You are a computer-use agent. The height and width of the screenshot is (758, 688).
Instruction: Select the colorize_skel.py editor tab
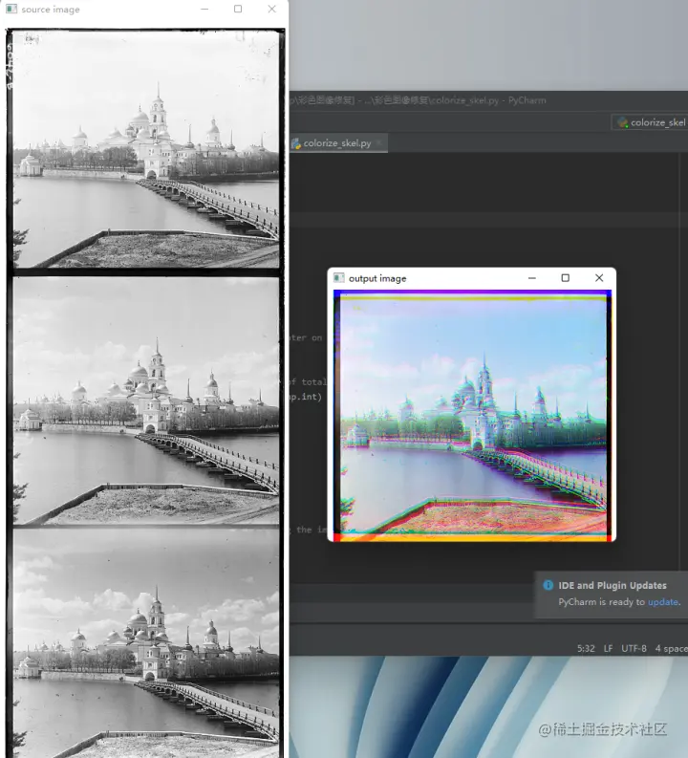coord(337,143)
